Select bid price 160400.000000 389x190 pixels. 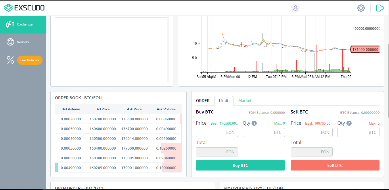coord(103,148)
